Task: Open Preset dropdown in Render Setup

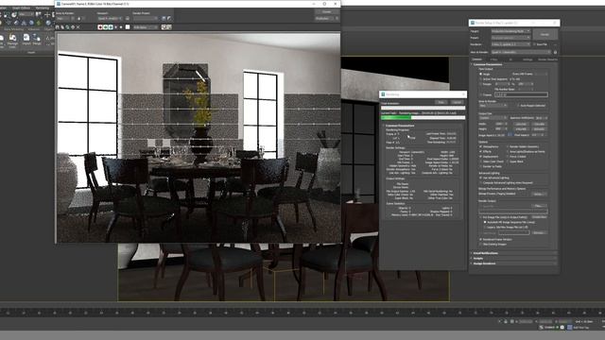Action: [510, 38]
